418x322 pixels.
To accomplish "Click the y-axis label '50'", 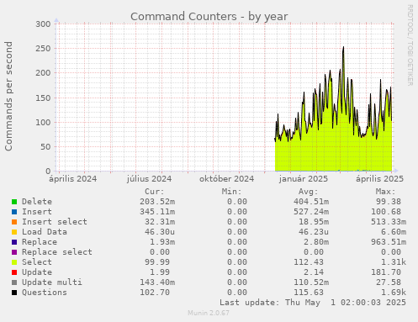I will coord(45,146).
